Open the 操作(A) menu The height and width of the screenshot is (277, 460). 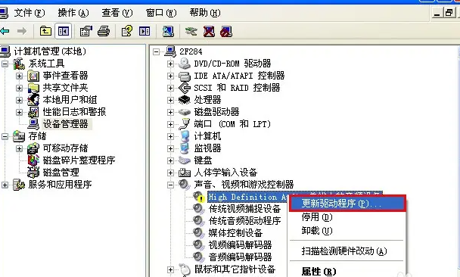pos(73,13)
